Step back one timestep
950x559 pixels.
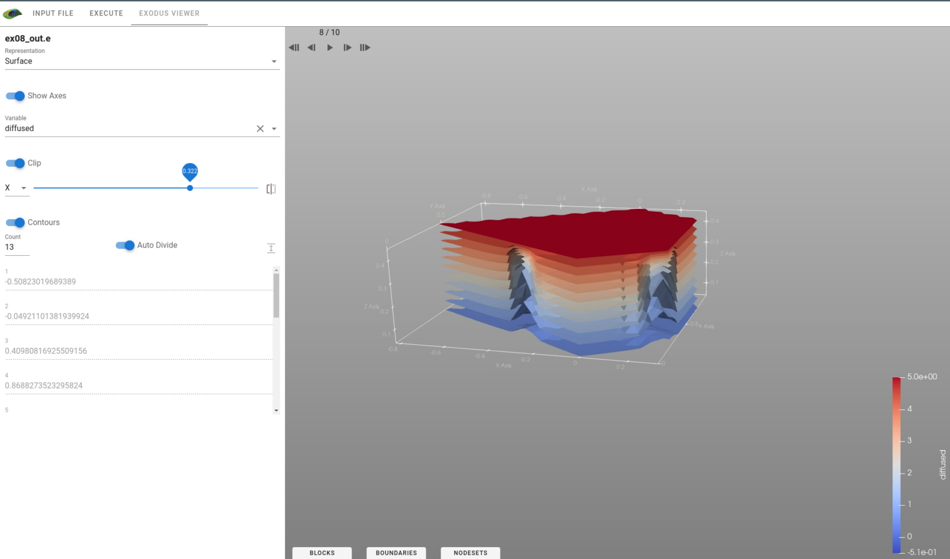(312, 47)
